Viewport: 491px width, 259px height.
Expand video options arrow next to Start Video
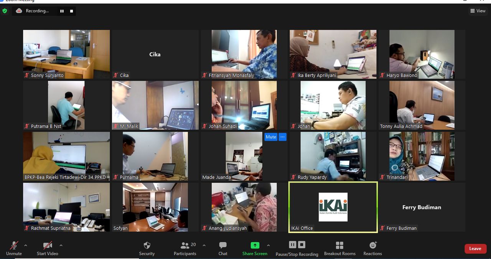click(x=61, y=245)
